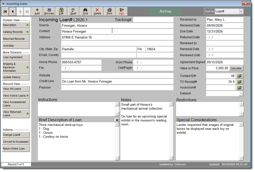Go to the first loan record
This screenshot has width=255, height=172.
click(x=5, y=11)
